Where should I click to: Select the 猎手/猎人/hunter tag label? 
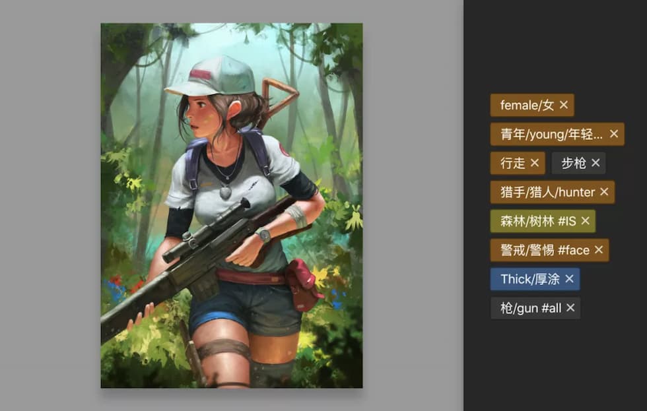pos(547,192)
